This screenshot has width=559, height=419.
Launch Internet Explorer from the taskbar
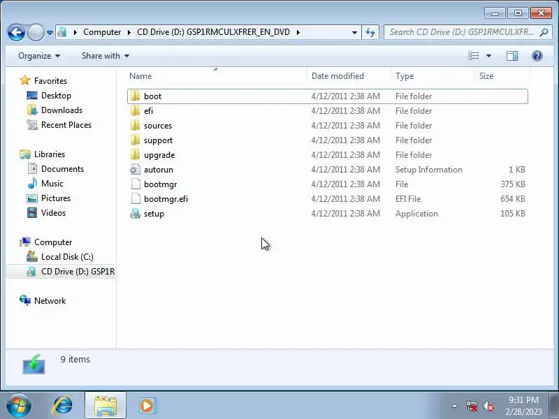click(62, 406)
